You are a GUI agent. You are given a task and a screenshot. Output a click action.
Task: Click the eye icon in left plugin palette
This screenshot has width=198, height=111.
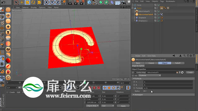[8, 15]
